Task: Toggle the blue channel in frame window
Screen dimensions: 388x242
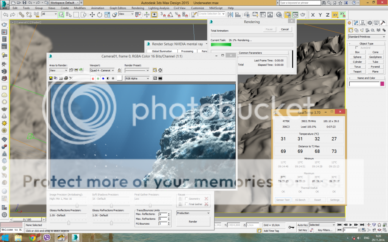Action: coord(103,79)
